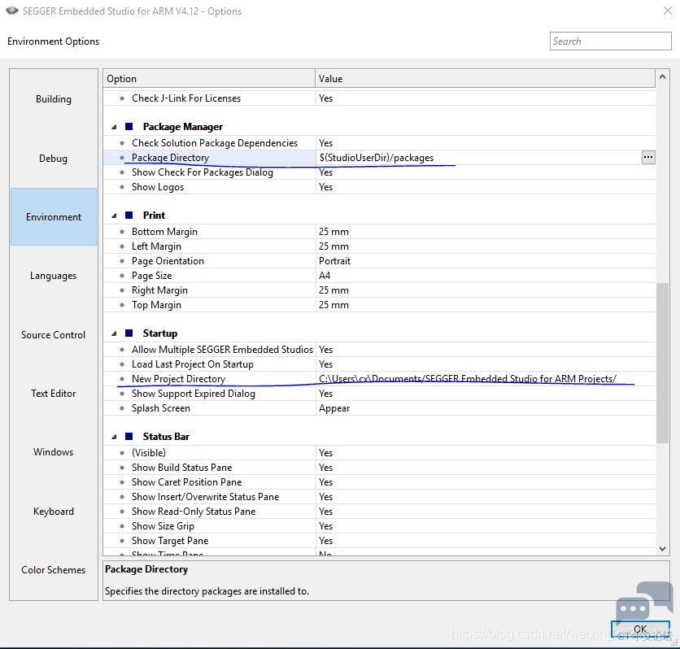Select the Environment options category

click(54, 217)
